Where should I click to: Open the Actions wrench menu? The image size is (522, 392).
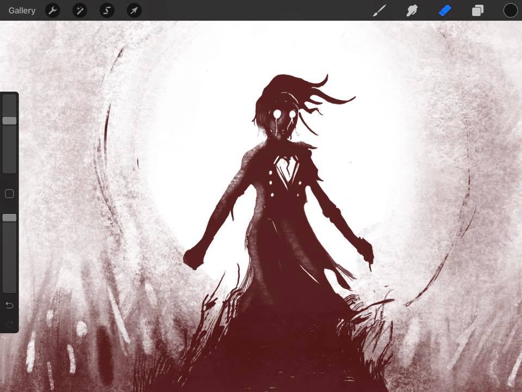[x=53, y=11]
